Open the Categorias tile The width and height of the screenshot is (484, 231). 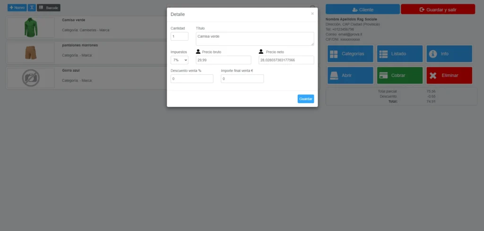tap(350, 54)
